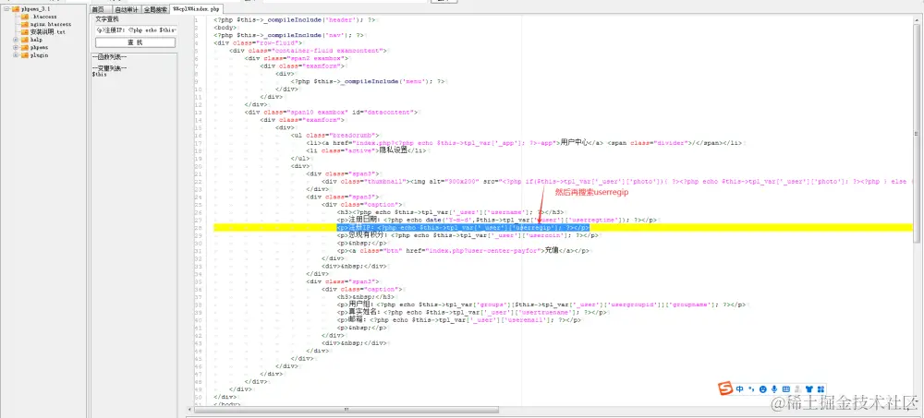Click the _compileInclude('menu') line
This screenshot has width=924, height=418.
point(369,82)
